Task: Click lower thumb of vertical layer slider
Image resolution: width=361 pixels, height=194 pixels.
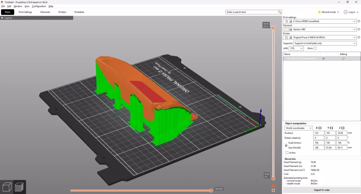Action: [x=273, y=178]
